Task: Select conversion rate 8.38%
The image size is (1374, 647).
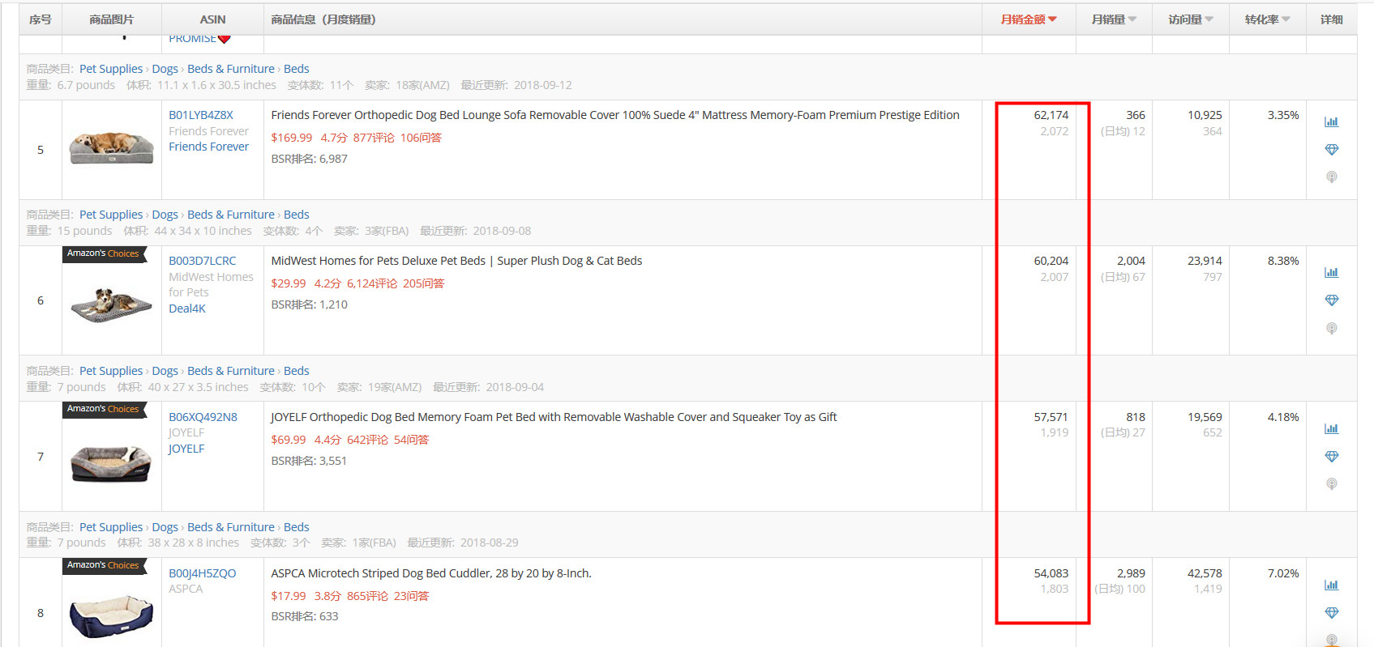Action: pyautogui.click(x=1283, y=261)
